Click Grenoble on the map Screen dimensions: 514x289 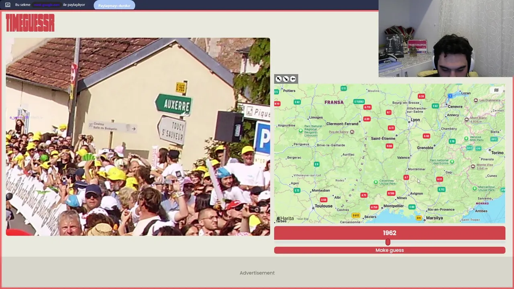[425, 148]
